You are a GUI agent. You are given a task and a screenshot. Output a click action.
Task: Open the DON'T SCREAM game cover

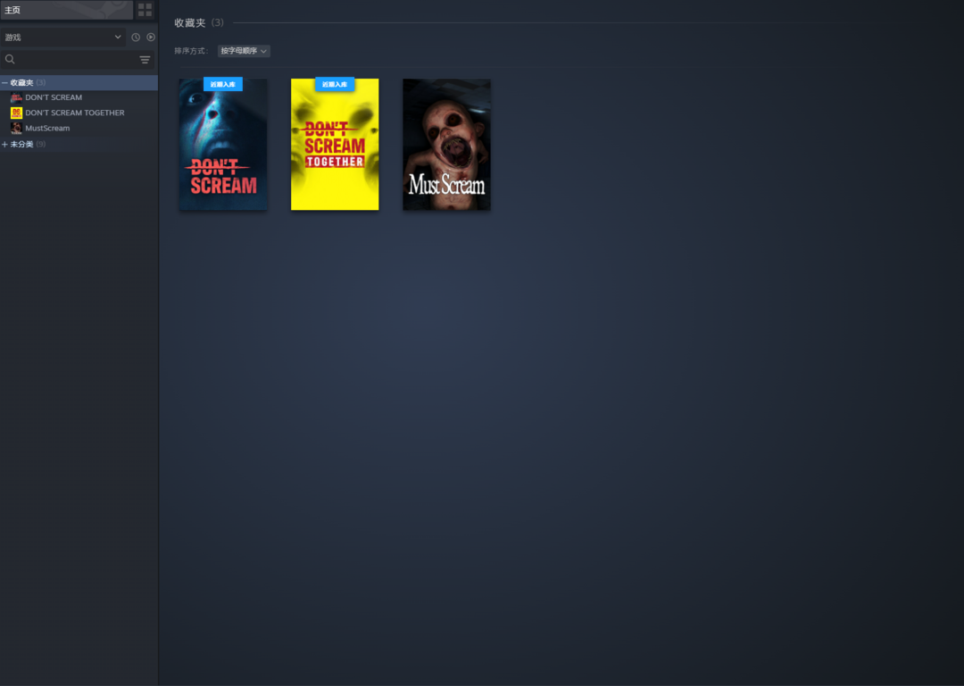coord(223,145)
